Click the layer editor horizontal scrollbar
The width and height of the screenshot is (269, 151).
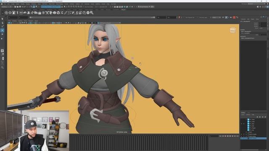250,150
